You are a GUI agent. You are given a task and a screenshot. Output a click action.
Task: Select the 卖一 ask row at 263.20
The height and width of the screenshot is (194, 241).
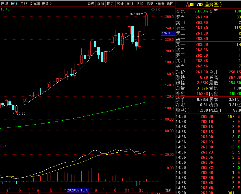[x=208, y=39]
